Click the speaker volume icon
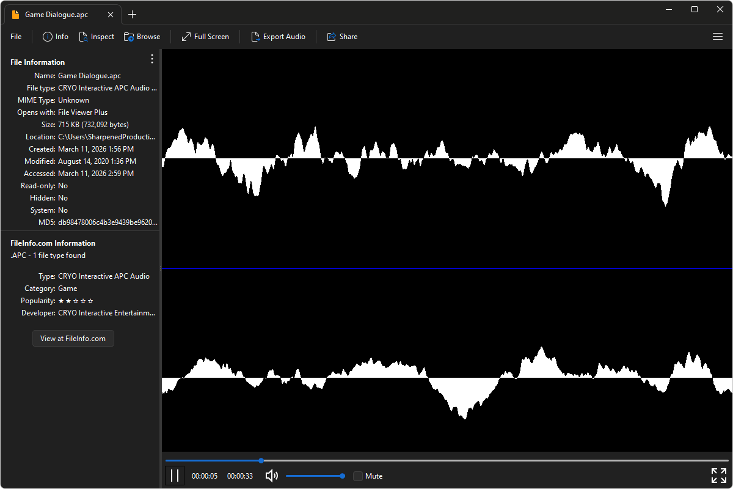 272,476
